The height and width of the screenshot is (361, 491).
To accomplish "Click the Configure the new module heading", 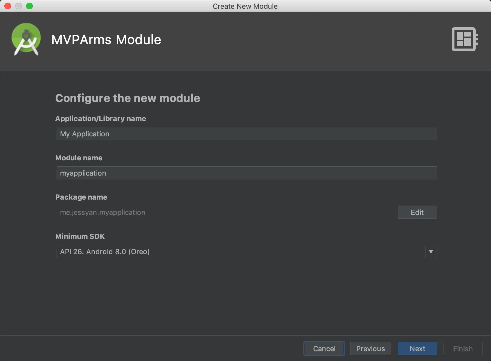I will pyautogui.click(x=128, y=98).
